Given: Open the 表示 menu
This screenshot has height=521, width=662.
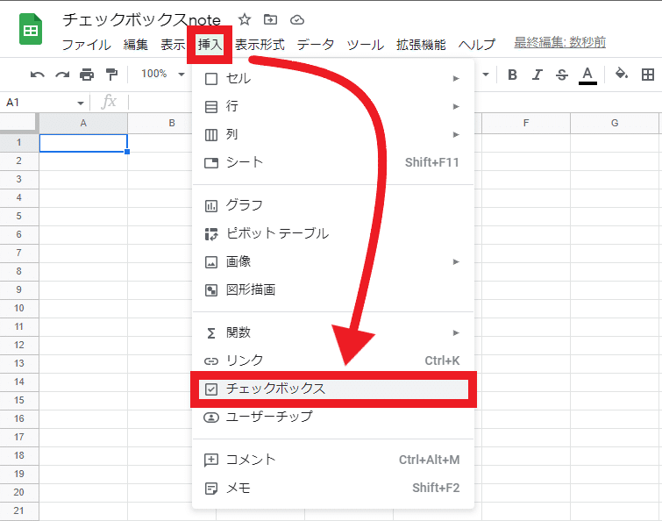Looking at the screenshot, I should 173,45.
